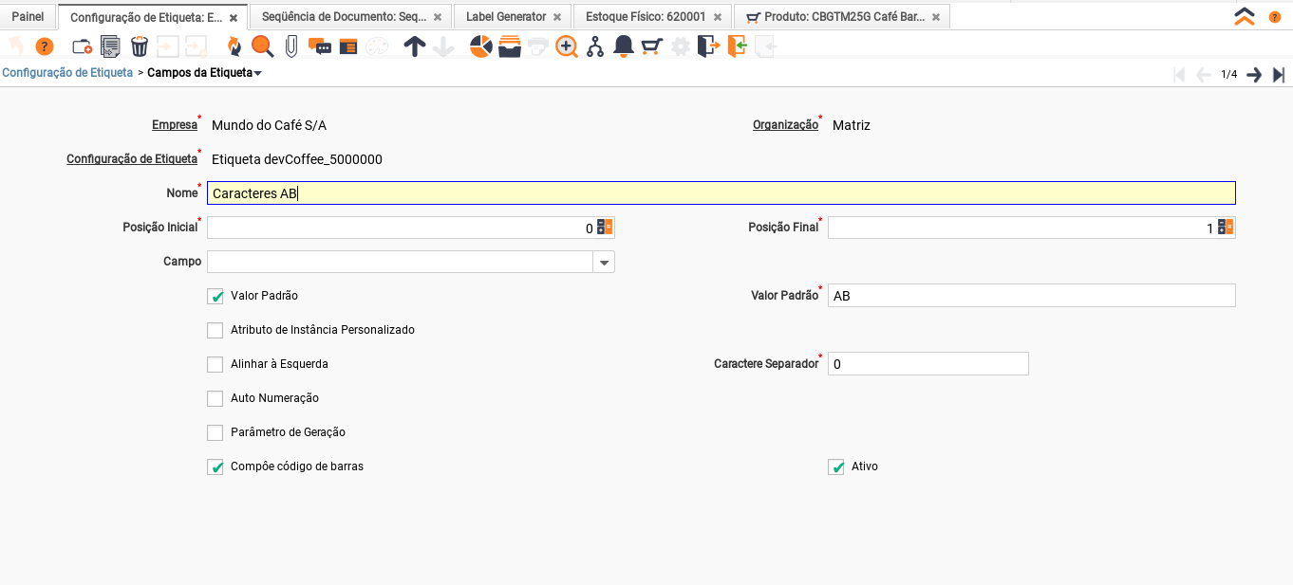Viewport: 1293px width, 585px height.
Task: Open the Label Generator tab
Action: click(506, 17)
